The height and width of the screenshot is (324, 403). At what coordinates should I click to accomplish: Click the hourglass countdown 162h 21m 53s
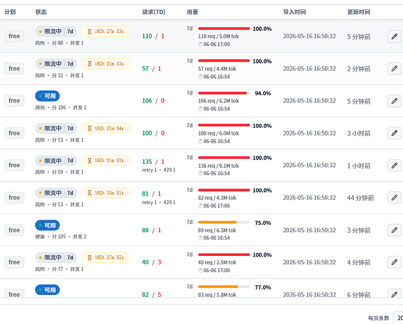coord(106,64)
